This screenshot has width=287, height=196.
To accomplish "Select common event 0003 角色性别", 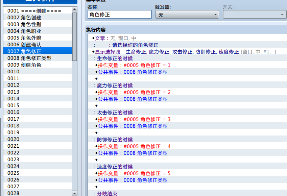I will tap(38, 24).
